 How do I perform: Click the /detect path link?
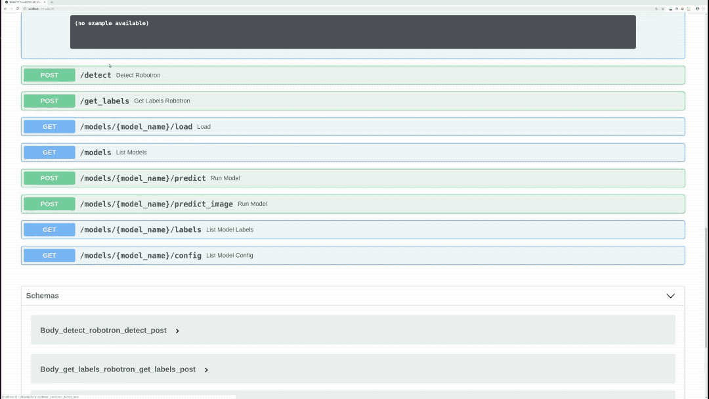95,75
